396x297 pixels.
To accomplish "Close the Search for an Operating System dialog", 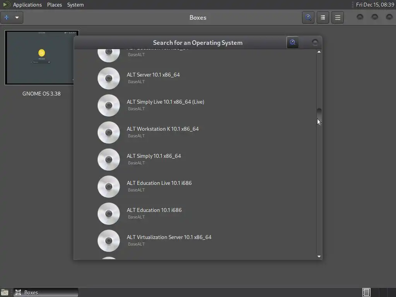I will point(315,43).
